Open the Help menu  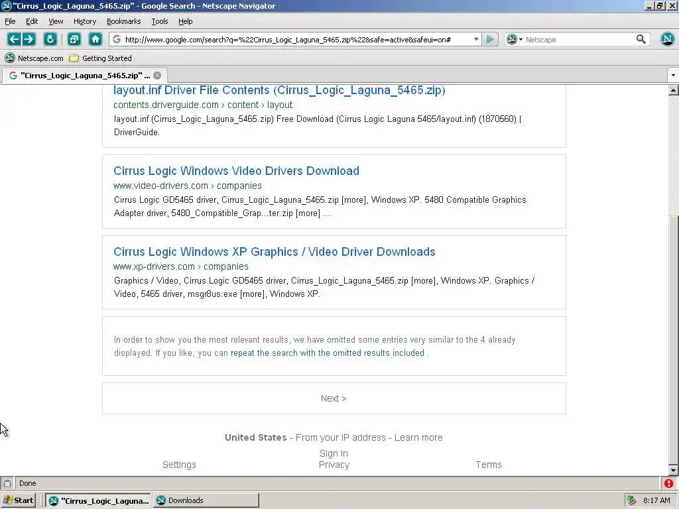tap(186, 21)
